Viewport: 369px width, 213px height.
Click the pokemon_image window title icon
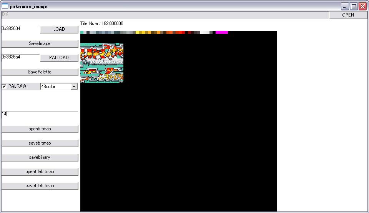[5, 6]
